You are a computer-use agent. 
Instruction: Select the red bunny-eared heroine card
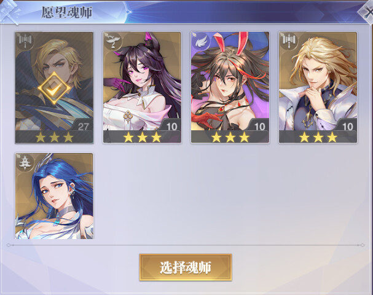click(230, 87)
